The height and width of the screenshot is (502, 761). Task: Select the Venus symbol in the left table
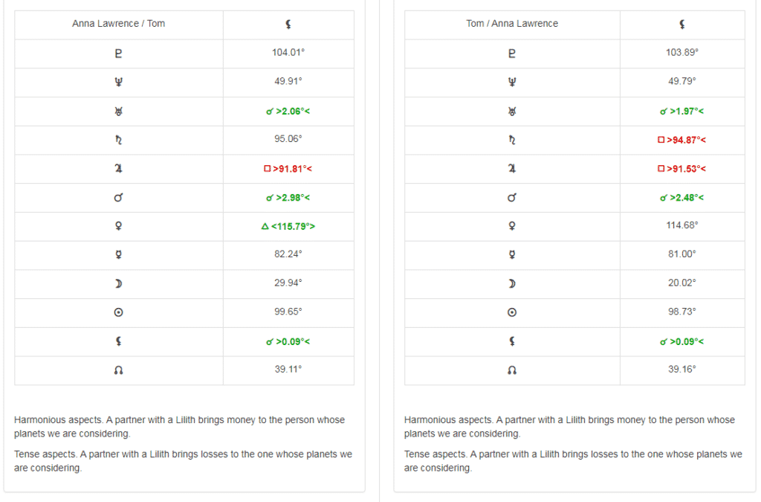[x=119, y=226]
